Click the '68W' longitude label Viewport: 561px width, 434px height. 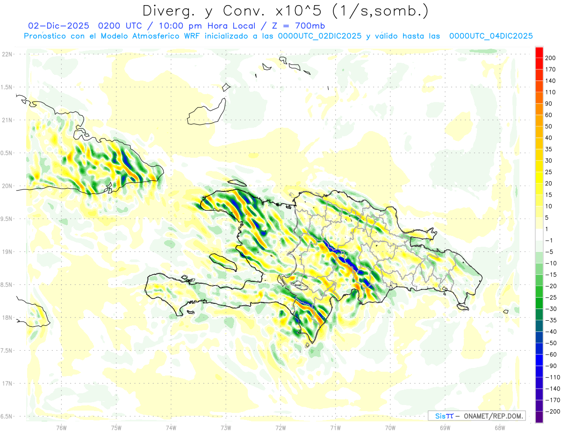(x=499, y=428)
